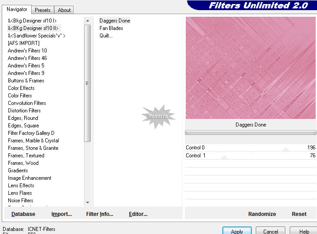
Task: Click the Import... button
Action: (62, 214)
